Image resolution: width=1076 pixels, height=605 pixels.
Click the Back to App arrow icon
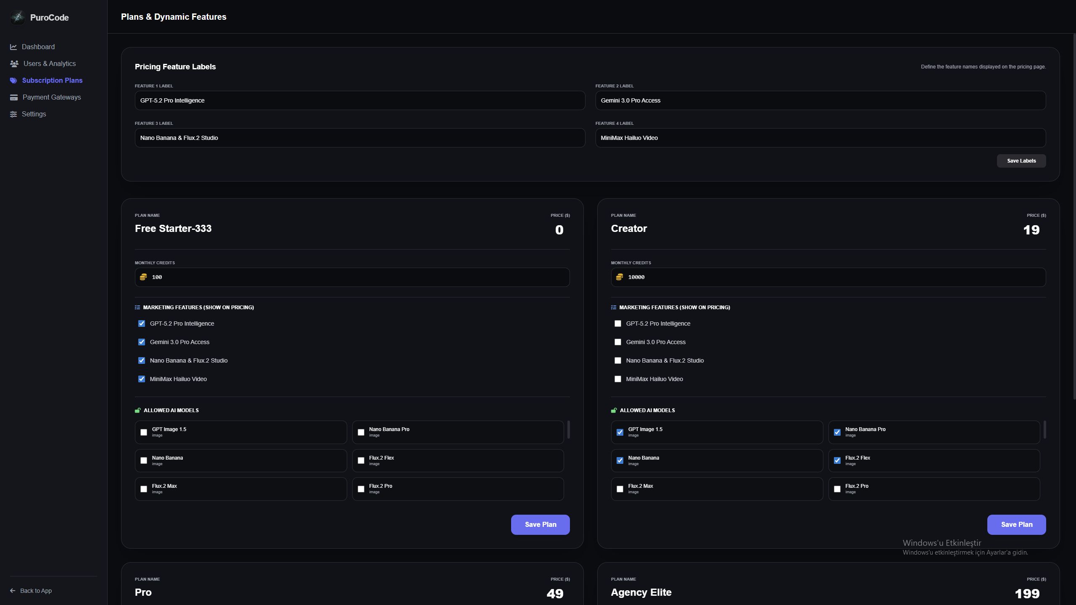(13, 591)
